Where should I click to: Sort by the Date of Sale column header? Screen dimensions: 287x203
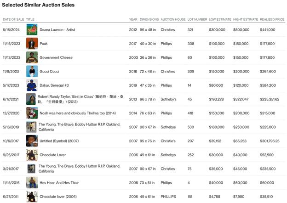[x=13, y=20]
